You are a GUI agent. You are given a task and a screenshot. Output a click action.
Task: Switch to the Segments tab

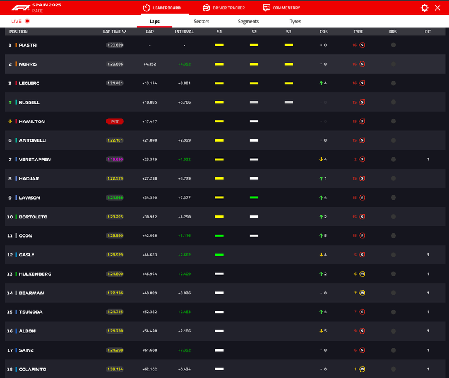click(x=248, y=22)
